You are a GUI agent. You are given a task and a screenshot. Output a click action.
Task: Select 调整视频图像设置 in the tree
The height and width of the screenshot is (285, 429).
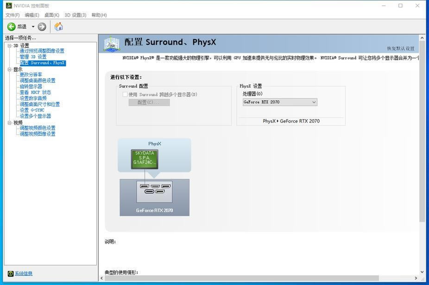[38, 134]
